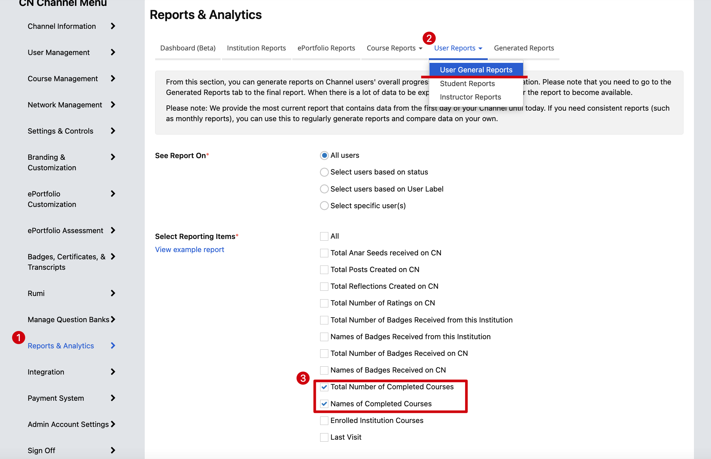
Task: Click the Sign Off chevron arrow
Action: (113, 450)
